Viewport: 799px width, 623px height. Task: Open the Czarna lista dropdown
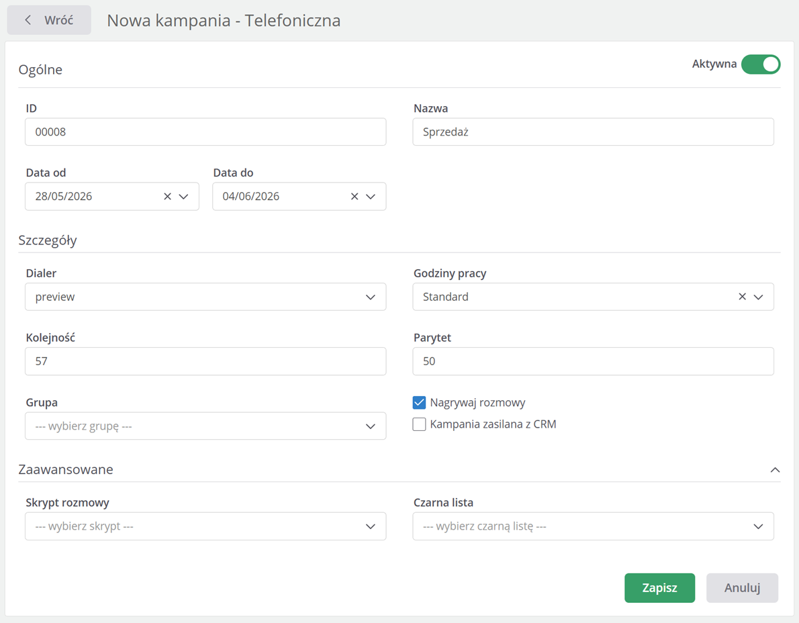point(593,526)
